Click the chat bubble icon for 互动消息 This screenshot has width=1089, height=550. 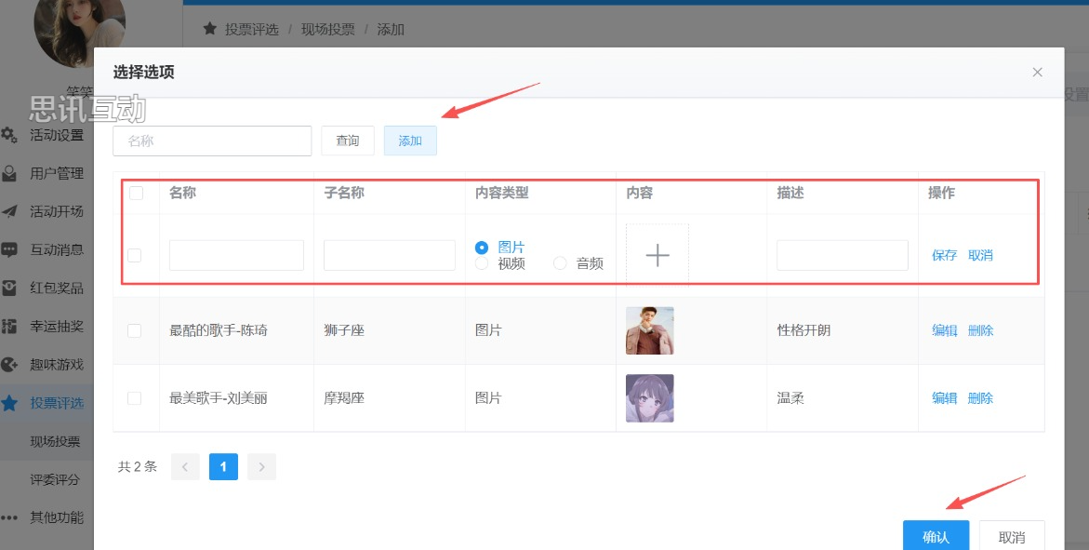click(9, 249)
